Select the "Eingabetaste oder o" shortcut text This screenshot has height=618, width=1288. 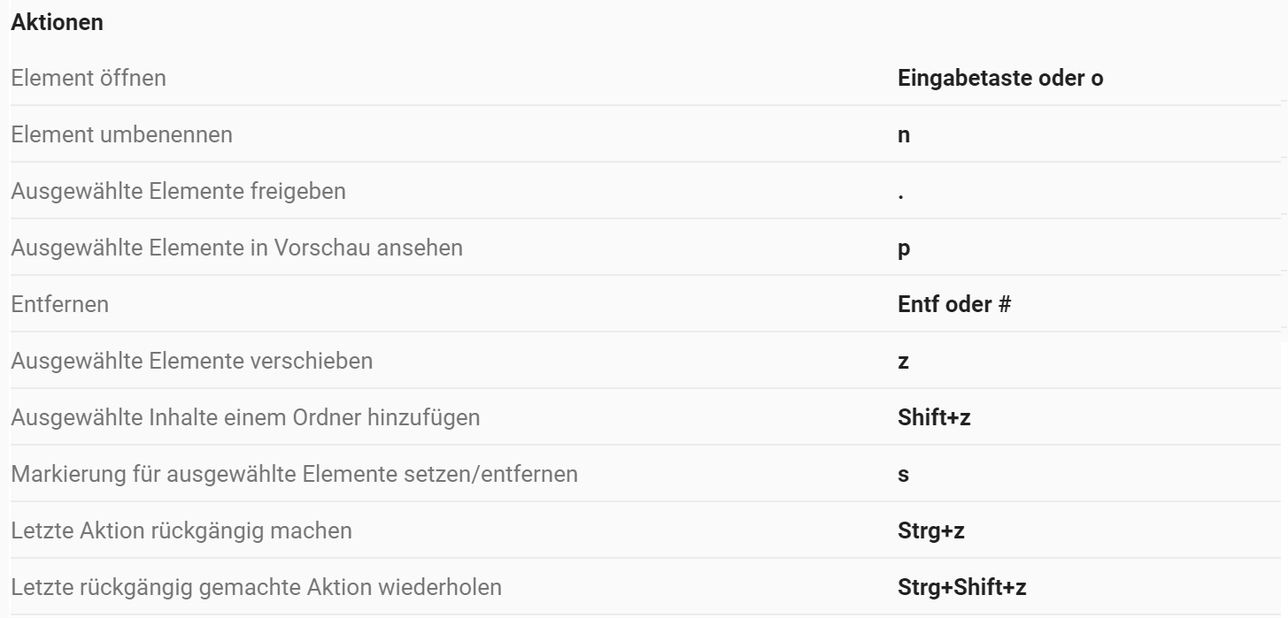1000,78
